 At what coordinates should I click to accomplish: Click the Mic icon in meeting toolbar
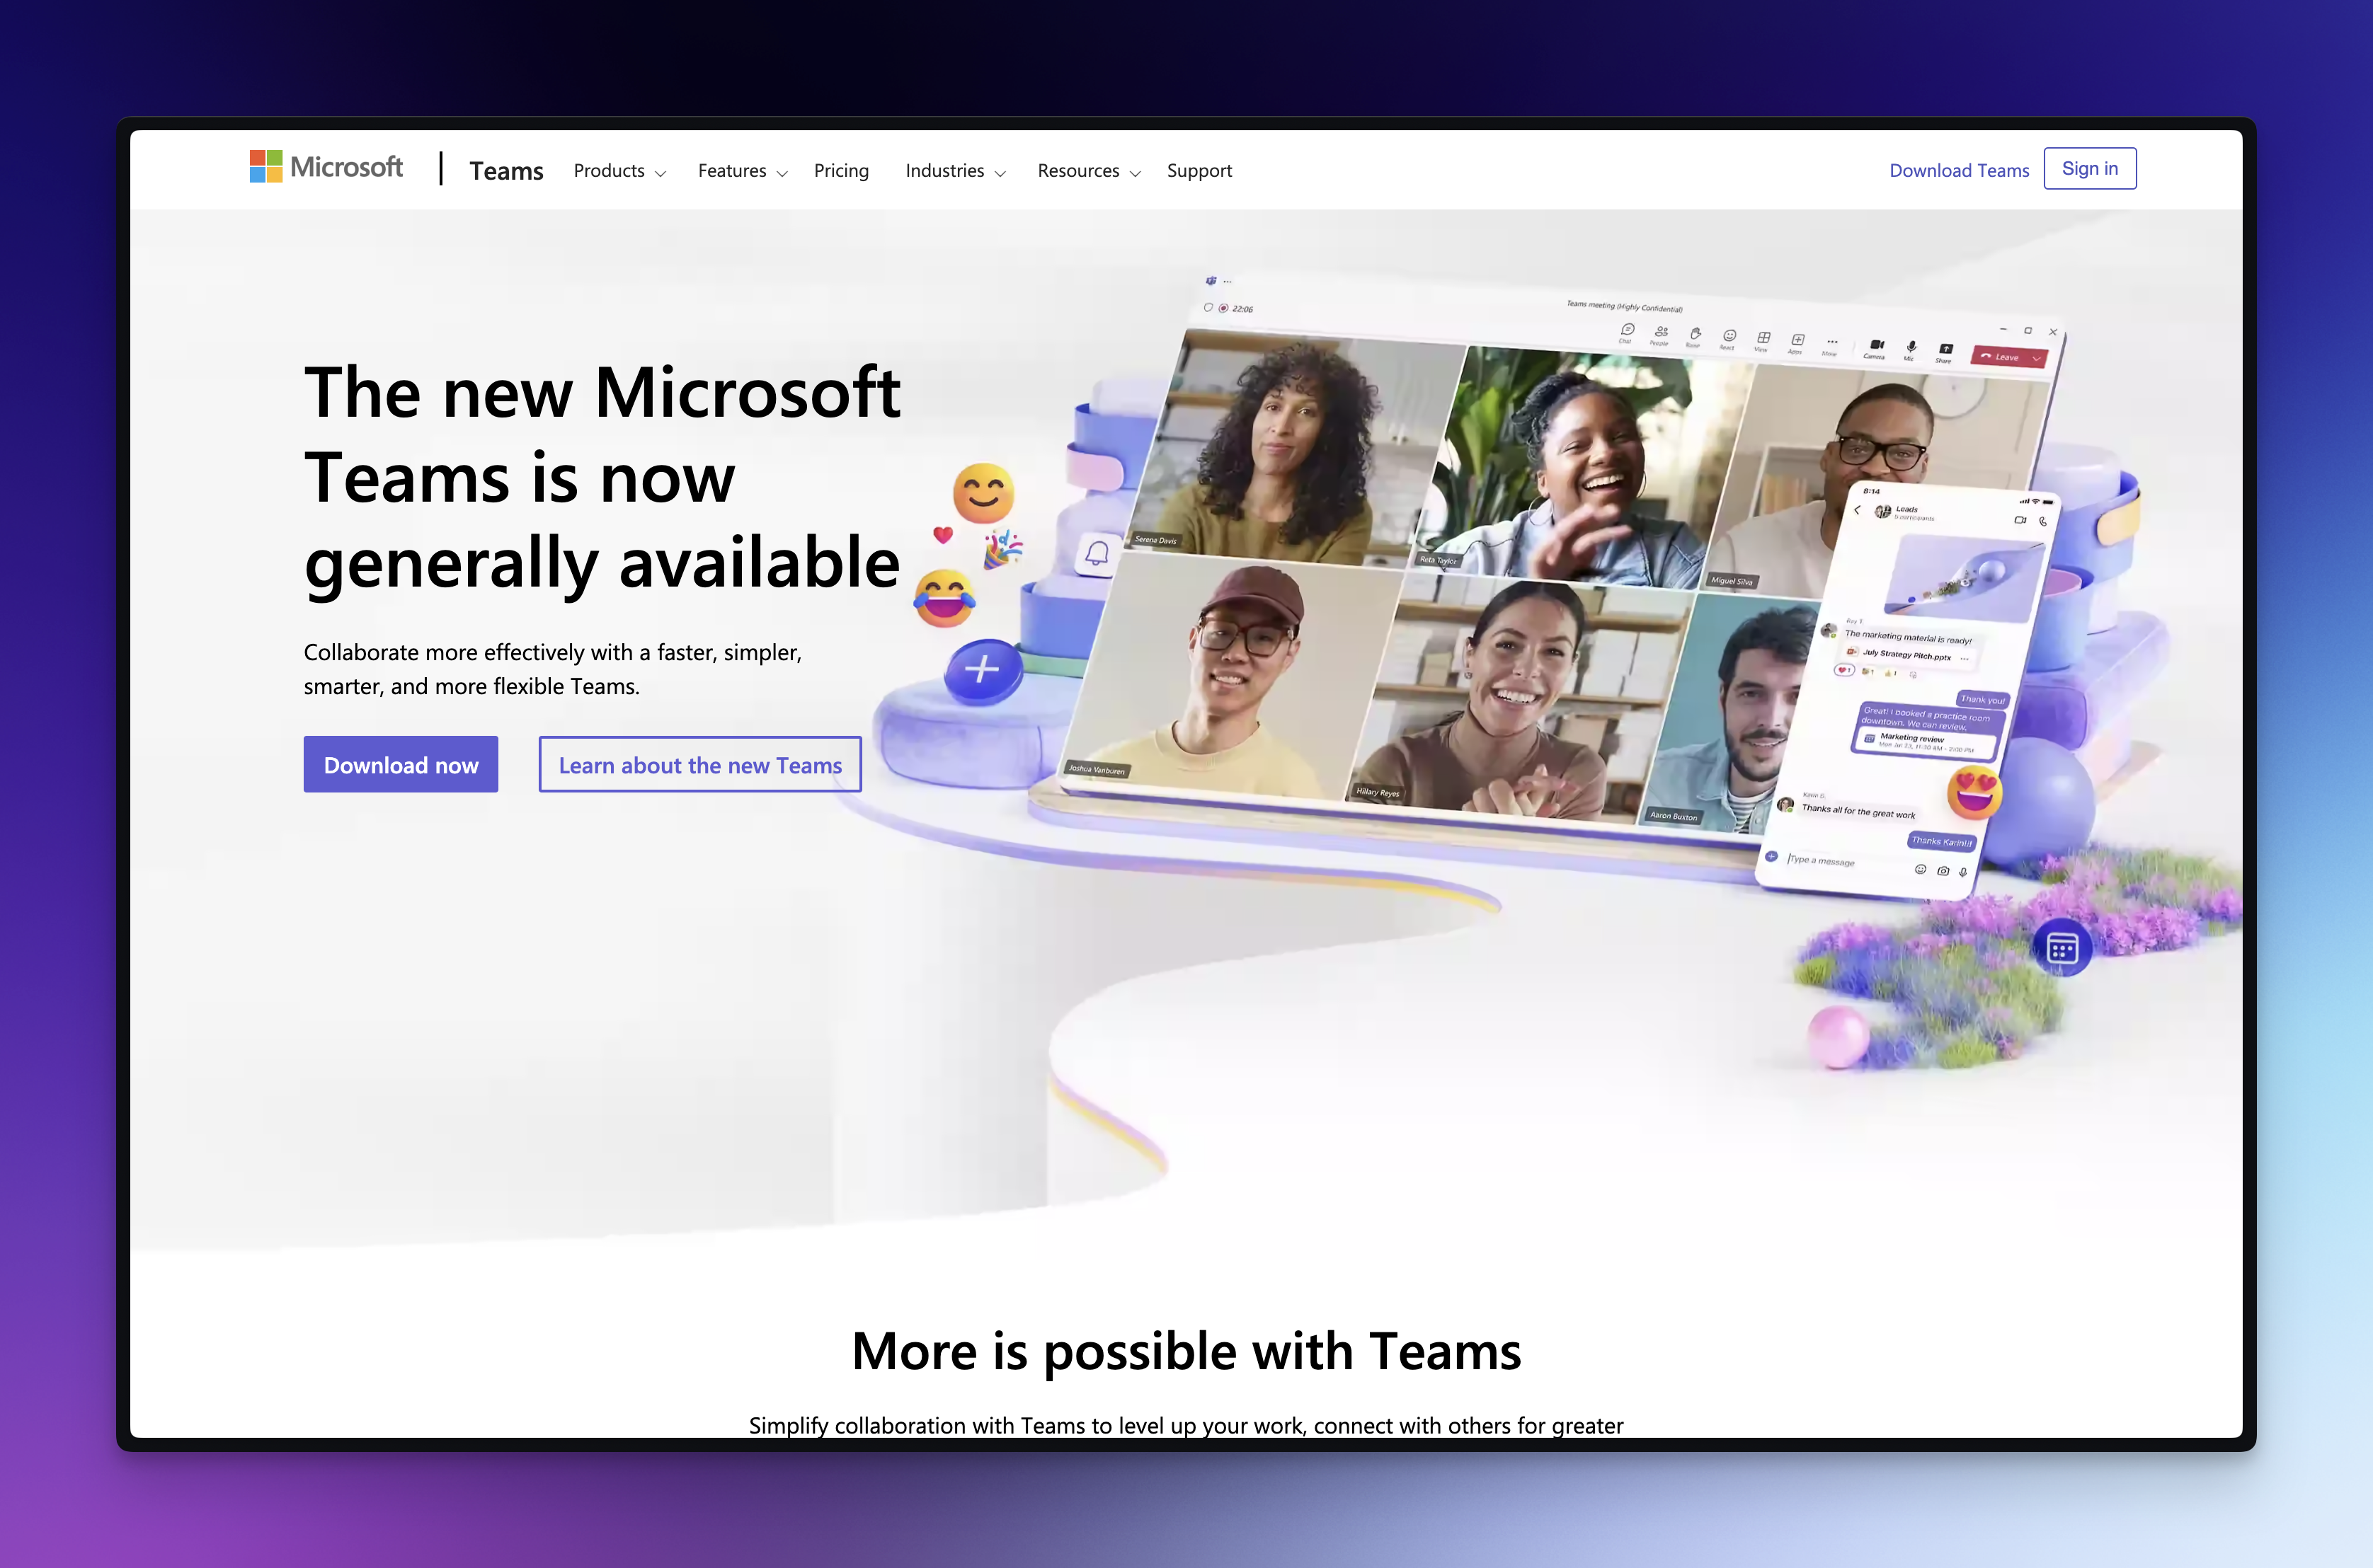point(1911,348)
